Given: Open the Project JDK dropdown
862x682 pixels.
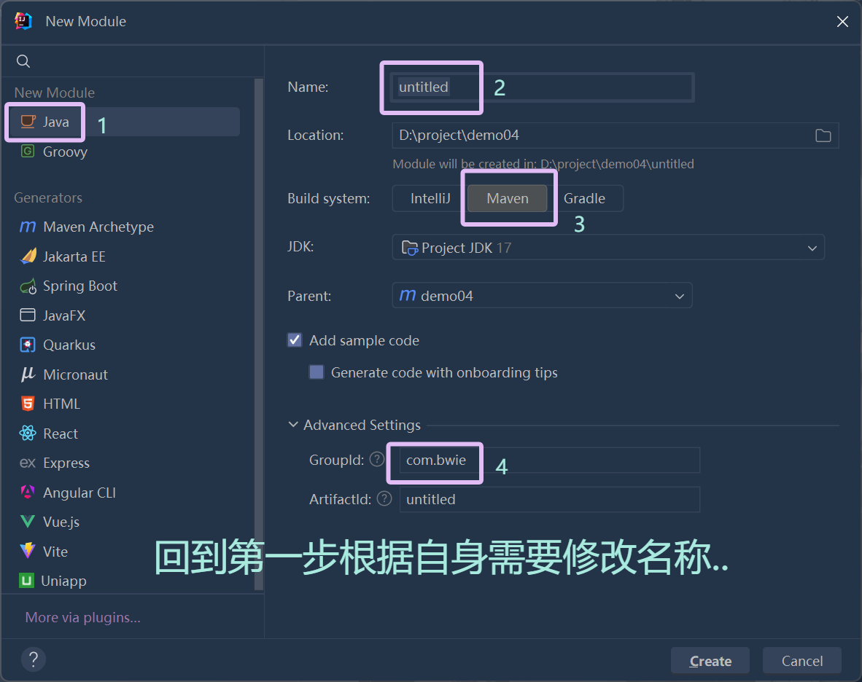Looking at the screenshot, I should point(608,248).
